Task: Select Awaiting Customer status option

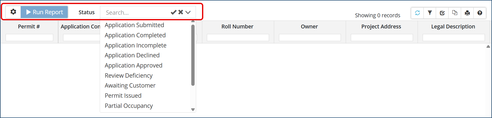Action: coord(130,86)
